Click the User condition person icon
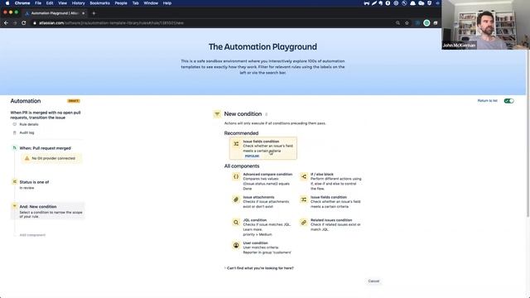Image resolution: width=530 pixels, height=298 pixels. 236,245
